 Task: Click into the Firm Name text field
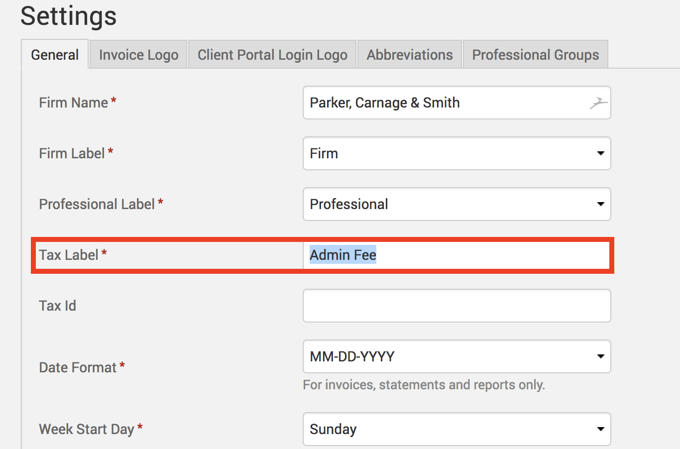443,103
